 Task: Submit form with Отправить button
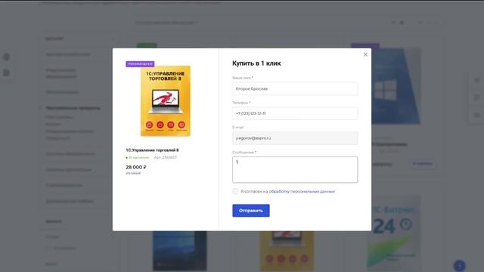pos(250,211)
